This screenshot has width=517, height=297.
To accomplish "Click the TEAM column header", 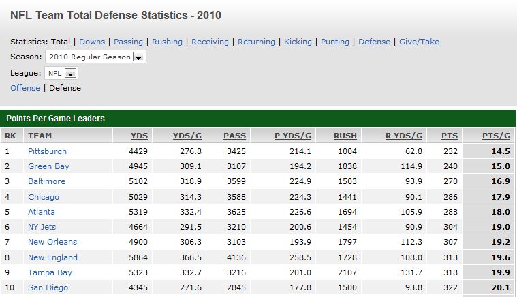I will (40, 136).
